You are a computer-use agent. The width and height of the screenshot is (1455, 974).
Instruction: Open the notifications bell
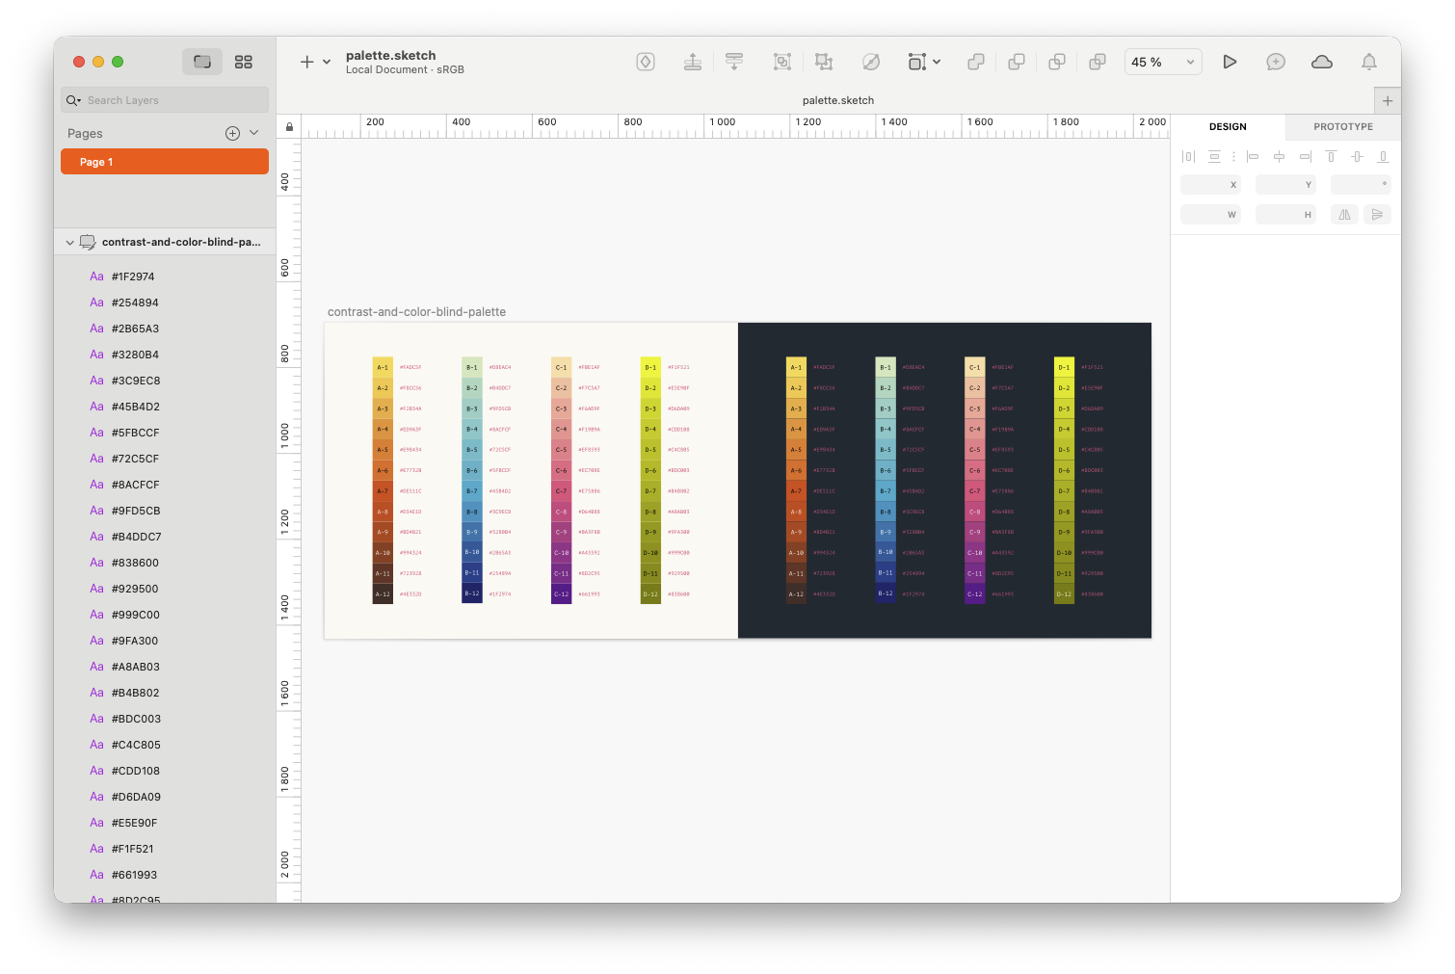click(x=1369, y=62)
